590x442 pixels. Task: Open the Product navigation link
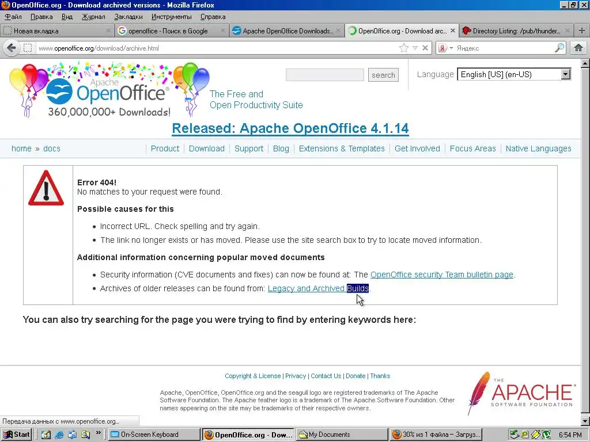coord(165,148)
